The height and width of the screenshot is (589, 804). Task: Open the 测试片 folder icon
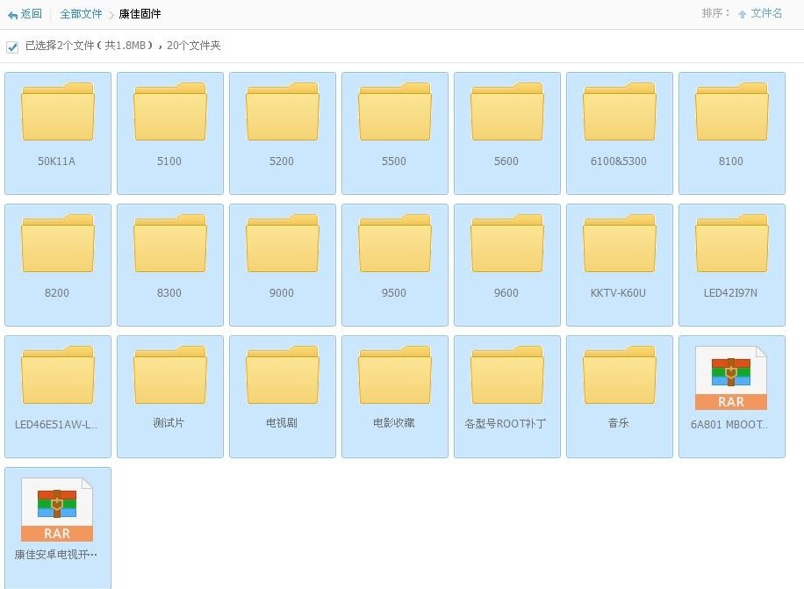click(169, 375)
